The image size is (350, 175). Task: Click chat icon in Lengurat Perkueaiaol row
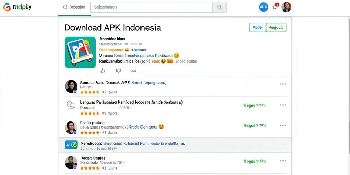(x=71, y=105)
